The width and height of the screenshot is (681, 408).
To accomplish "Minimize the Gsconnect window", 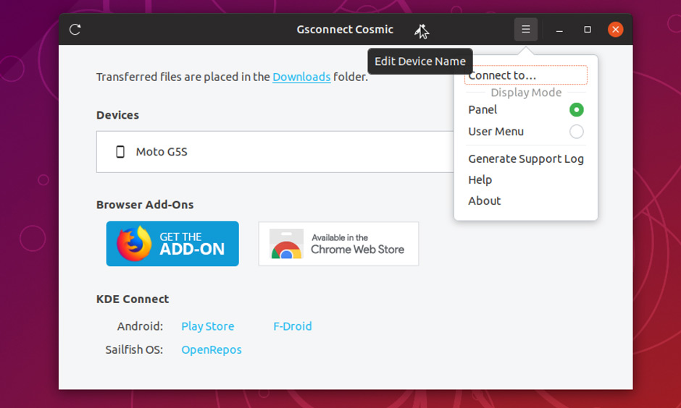I will [x=559, y=30].
